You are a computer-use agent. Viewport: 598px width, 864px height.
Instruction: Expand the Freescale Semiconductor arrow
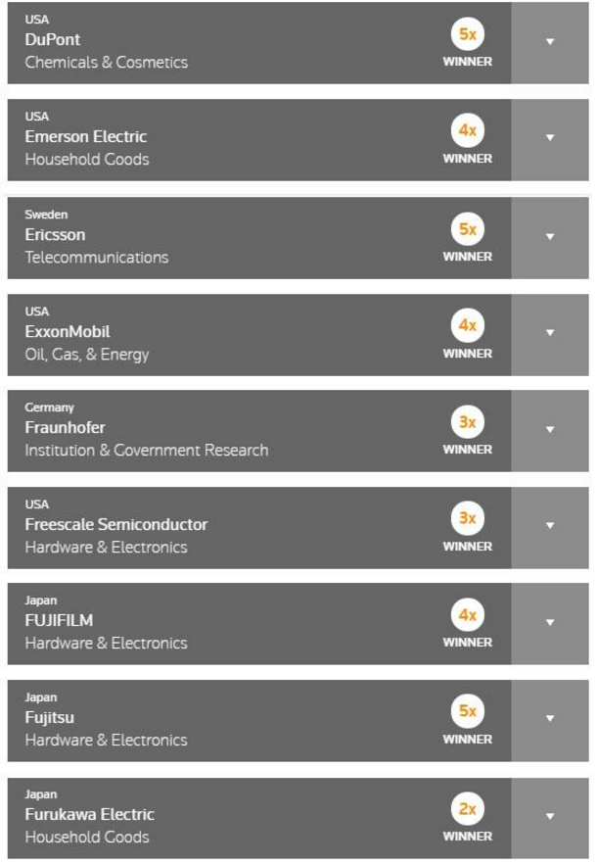(x=549, y=527)
